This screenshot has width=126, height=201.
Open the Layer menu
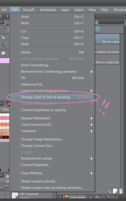point(65,10)
